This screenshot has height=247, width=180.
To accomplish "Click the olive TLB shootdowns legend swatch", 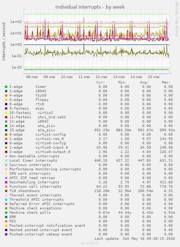I will (x=6, y=191).
